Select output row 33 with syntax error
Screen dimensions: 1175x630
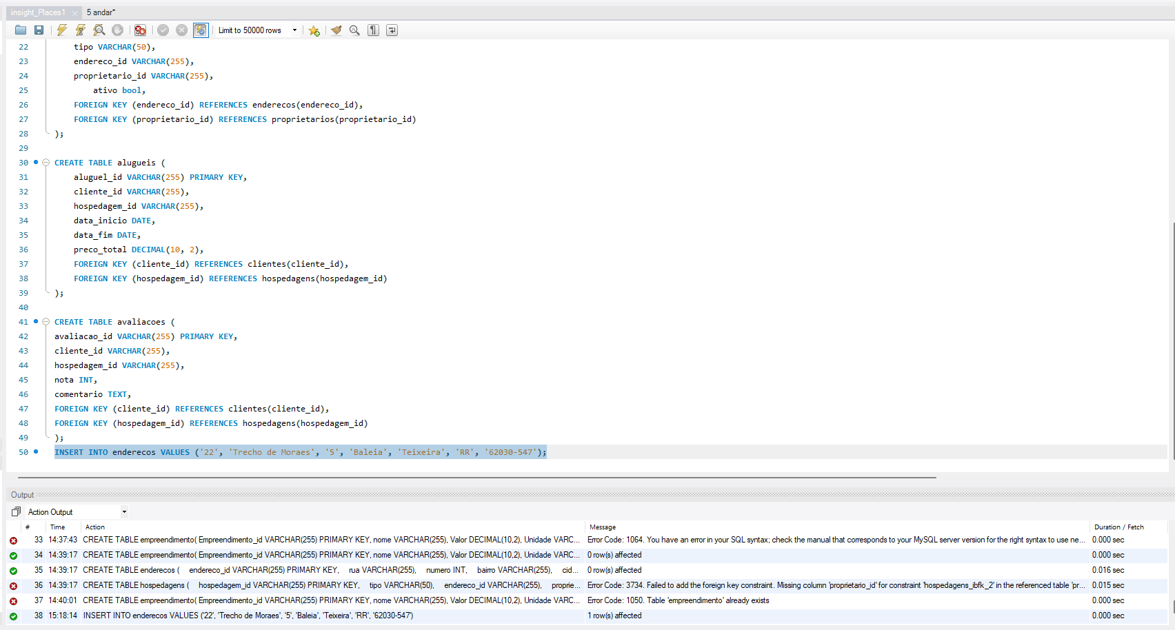point(586,540)
